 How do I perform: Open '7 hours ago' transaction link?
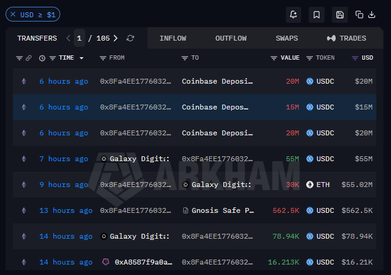(x=63, y=159)
